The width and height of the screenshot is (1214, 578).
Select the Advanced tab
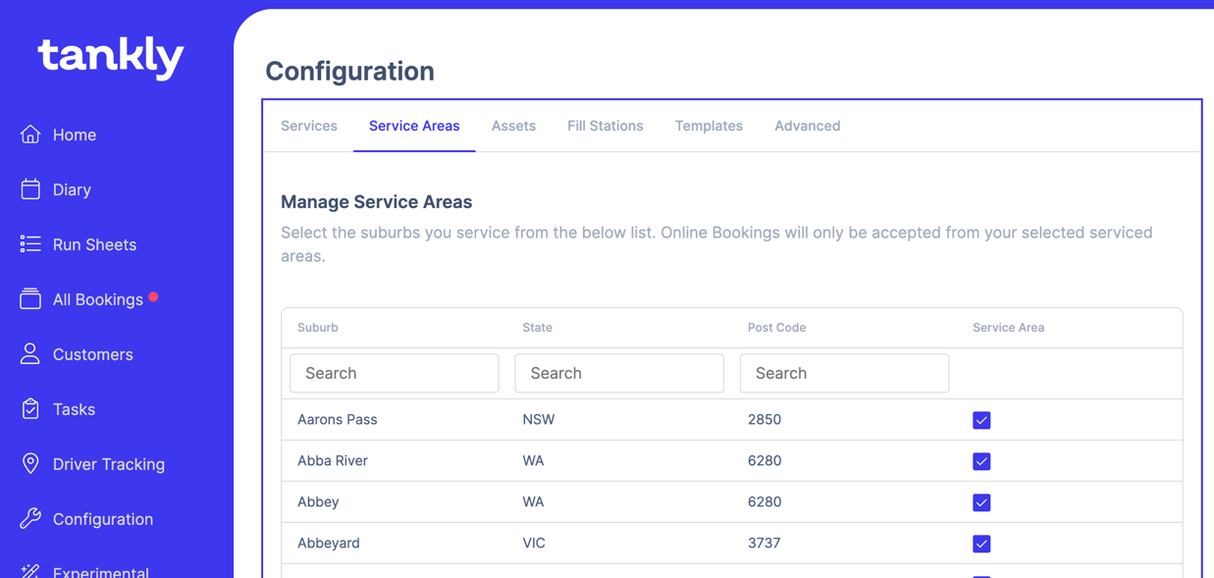pos(807,126)
